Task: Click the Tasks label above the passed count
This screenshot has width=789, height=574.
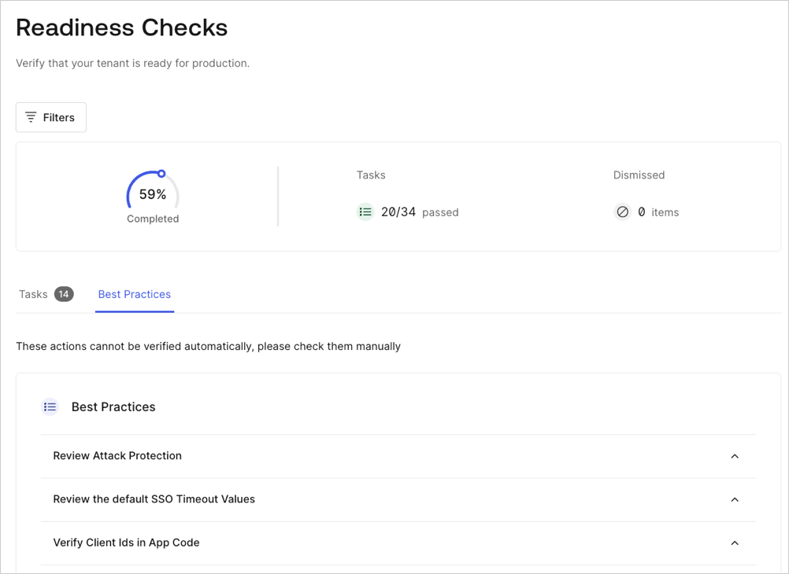Action: [370, 175]
